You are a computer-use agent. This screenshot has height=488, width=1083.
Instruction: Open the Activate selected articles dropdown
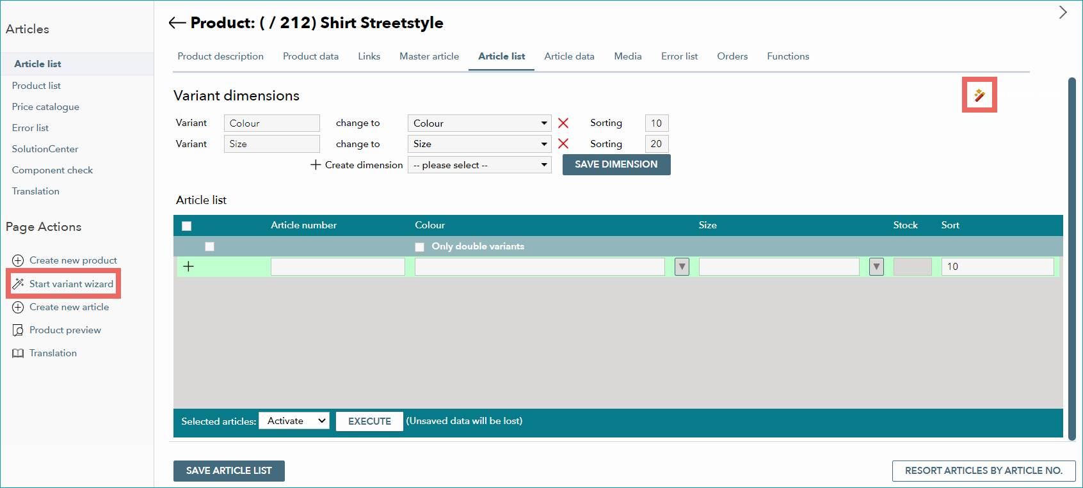click(294, 421)
